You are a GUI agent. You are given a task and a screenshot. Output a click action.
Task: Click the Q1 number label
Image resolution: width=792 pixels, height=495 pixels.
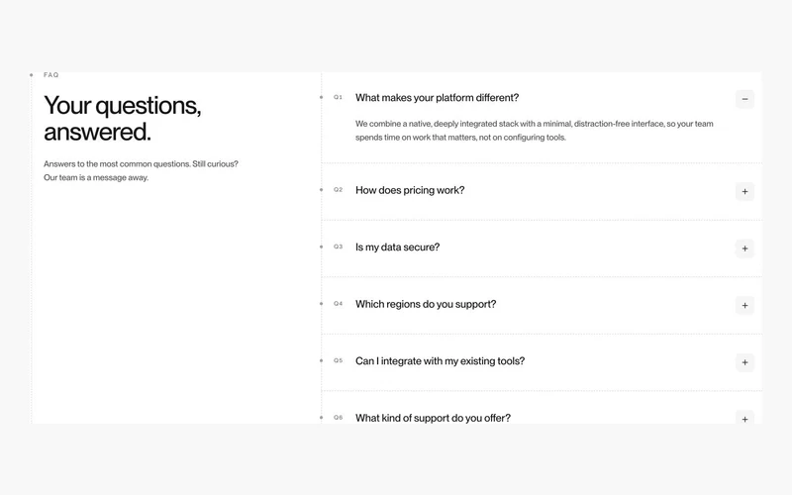338,97
